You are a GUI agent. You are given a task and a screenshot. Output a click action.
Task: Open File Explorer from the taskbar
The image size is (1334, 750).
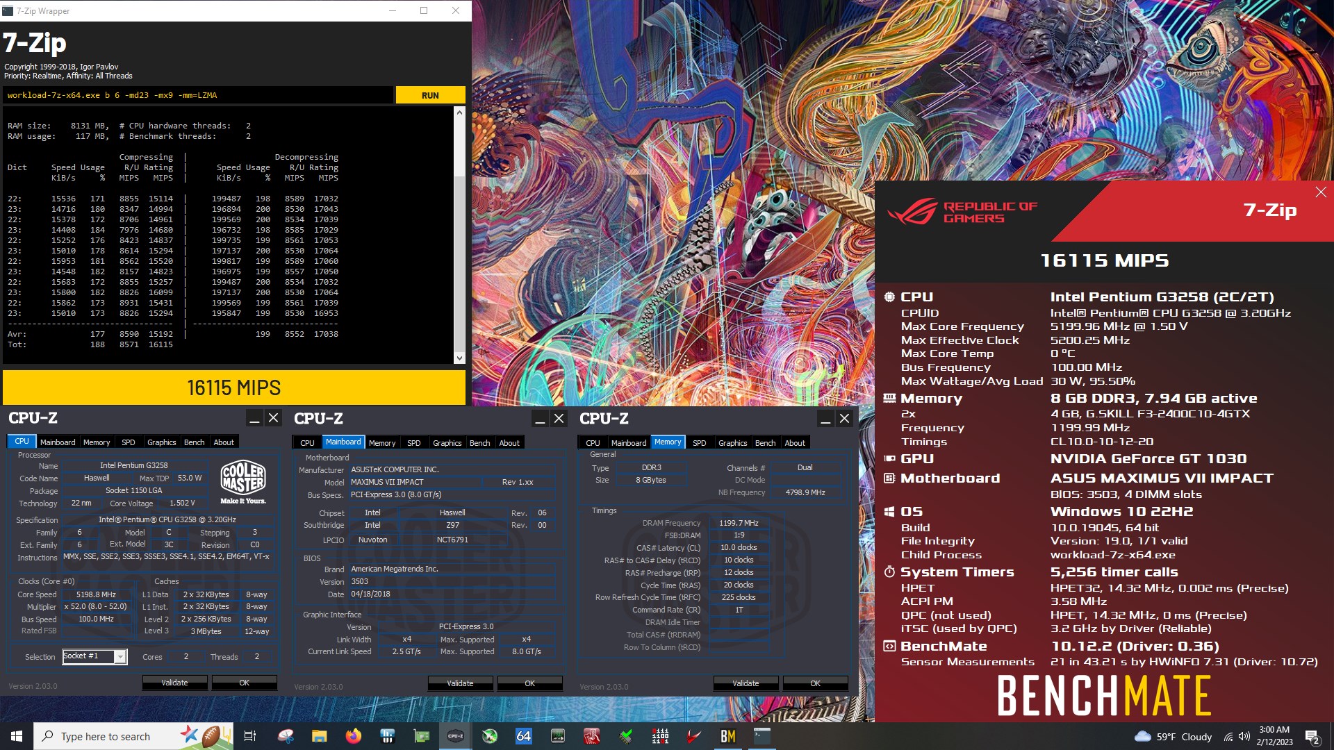coord(319,736)
